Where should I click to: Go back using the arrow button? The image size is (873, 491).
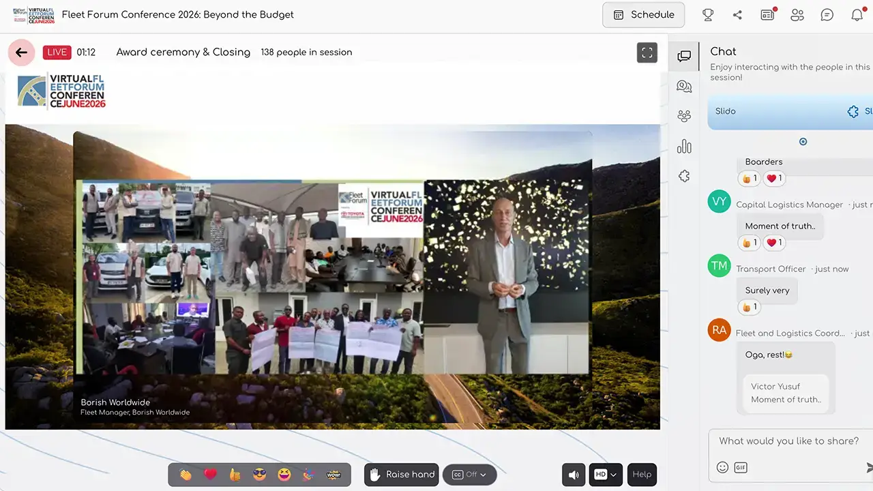[21, 53]
